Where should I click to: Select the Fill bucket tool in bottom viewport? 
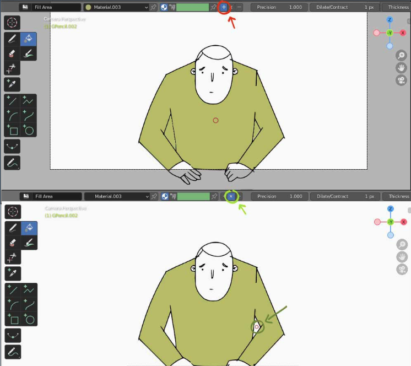pyautogui.click(x=29, y=228)
